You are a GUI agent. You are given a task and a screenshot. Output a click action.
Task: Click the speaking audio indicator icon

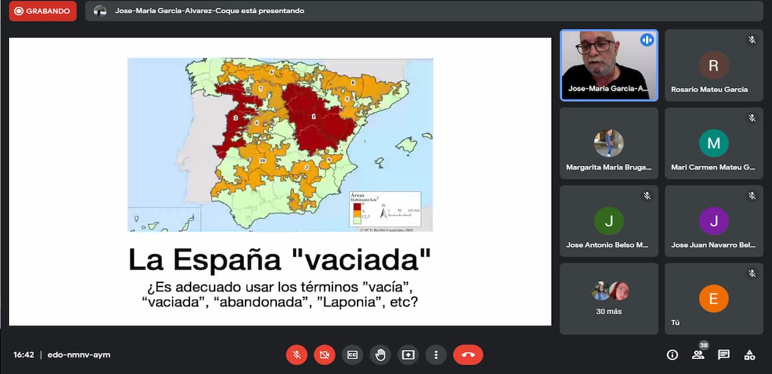click(647, 40)
